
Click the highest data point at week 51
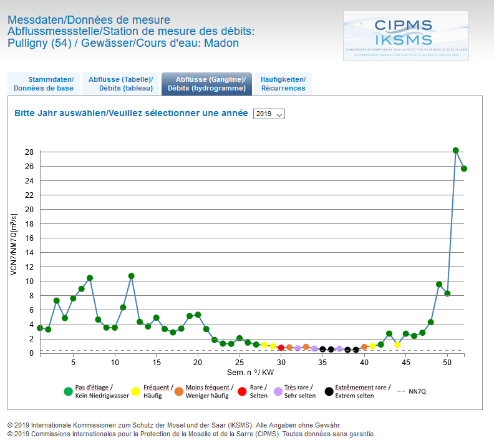pos(455,150)
